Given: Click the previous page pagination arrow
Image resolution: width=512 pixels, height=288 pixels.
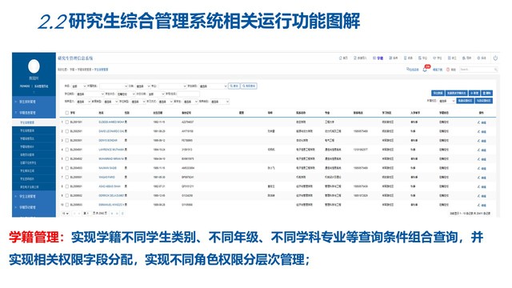Looking at the screenshot, I should (x=78, y=214).
